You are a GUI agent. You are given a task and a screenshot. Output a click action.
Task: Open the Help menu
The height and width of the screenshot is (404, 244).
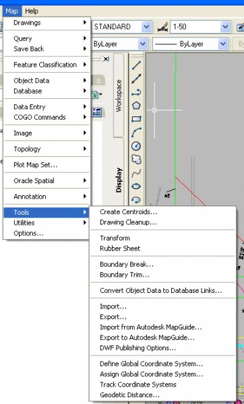pyautogui.click(x=32, y=11)
